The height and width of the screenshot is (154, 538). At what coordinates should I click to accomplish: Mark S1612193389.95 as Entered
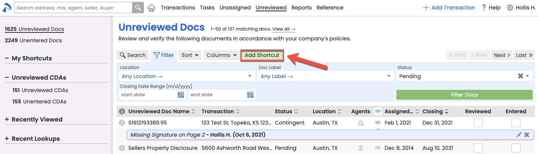tap(516, 123)
